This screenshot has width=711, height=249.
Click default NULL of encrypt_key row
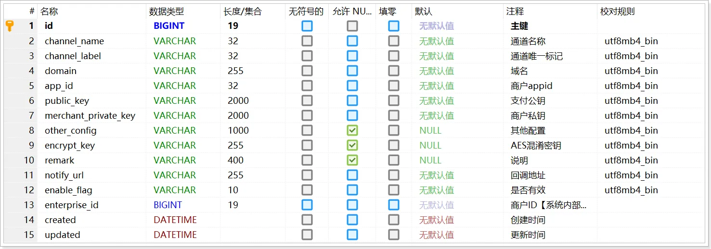[x=430, y=145]
